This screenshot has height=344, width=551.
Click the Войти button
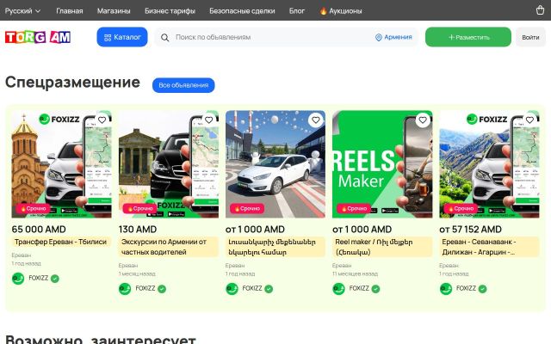pyautogui.click(x=530, y=37)
